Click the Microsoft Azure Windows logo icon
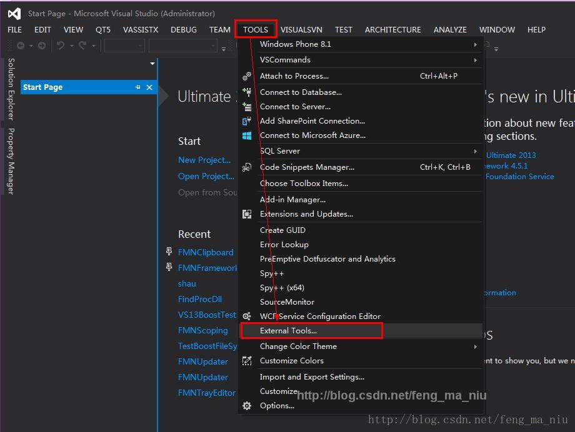 pos(247,135)
